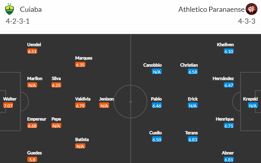This screenshot has width=261, height=163.
Task: Select Guedes's 5.8 rating badge
Action: [x=32, y=159]
